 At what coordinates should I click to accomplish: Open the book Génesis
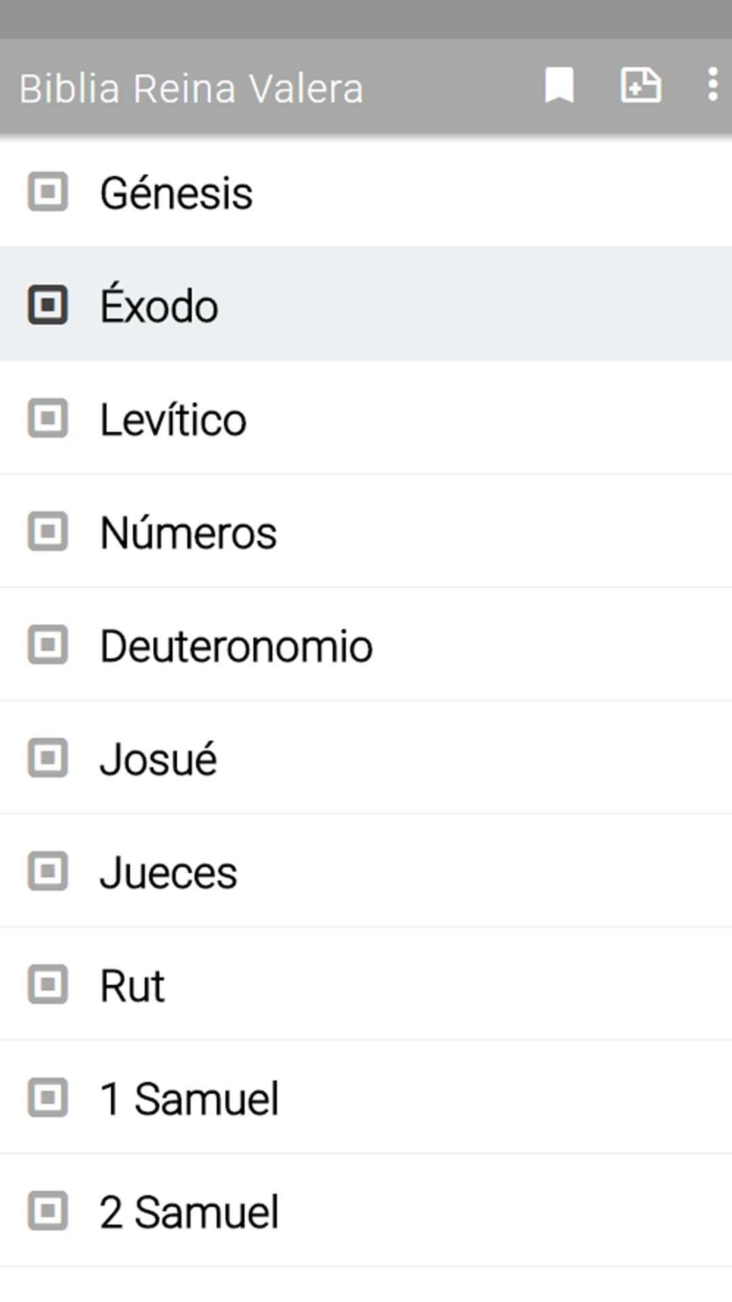point(366,191)
